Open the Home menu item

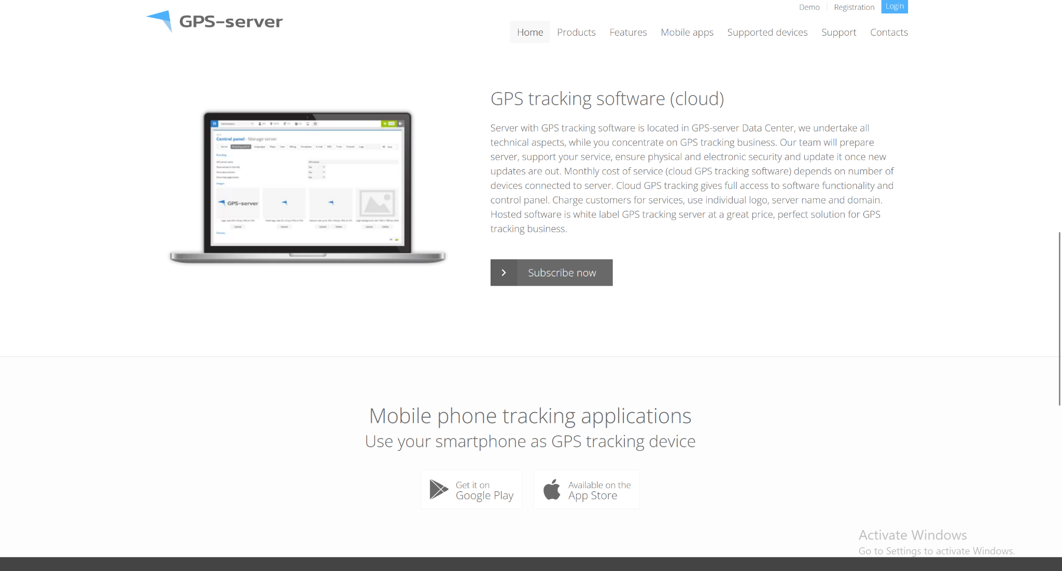tap(530, 32)
